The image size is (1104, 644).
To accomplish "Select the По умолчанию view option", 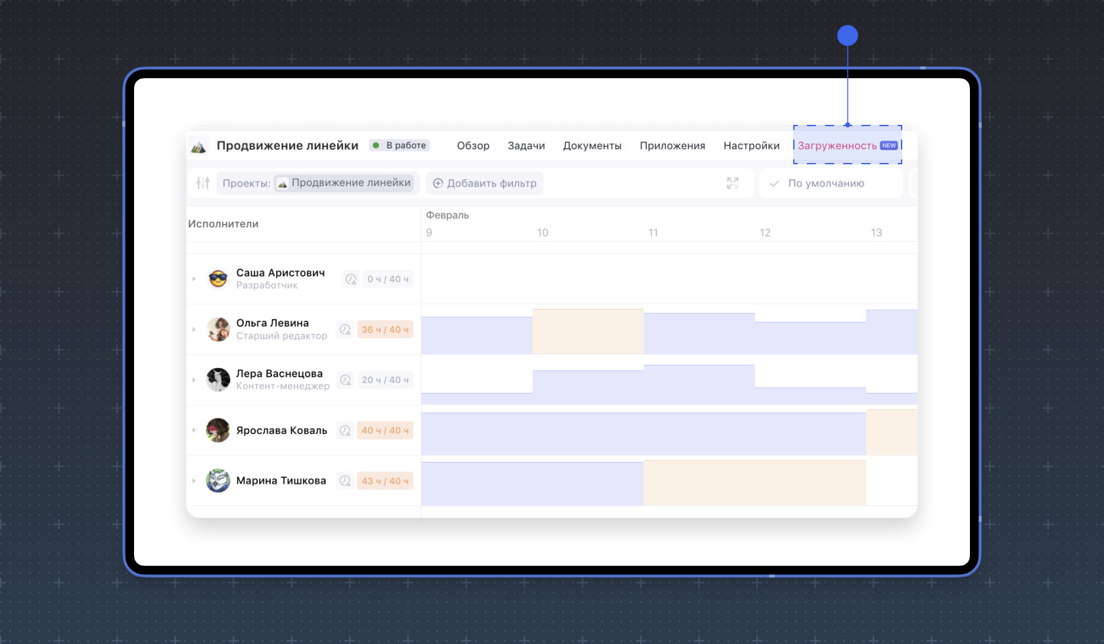I will [825, 183].
